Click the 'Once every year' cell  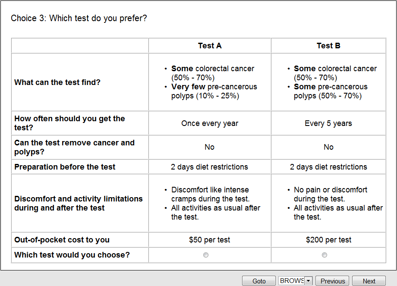point(210,123)
